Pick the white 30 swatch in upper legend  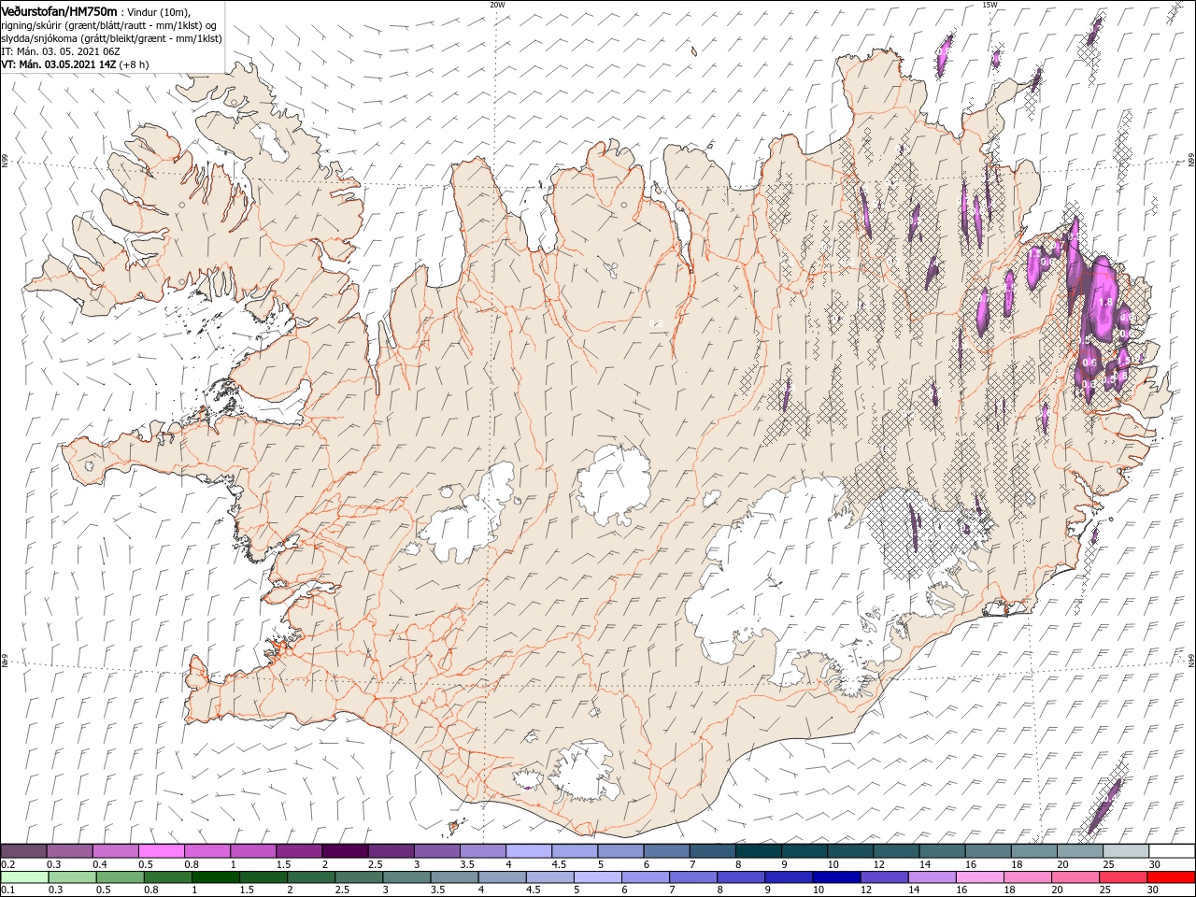click(1173, 851)
